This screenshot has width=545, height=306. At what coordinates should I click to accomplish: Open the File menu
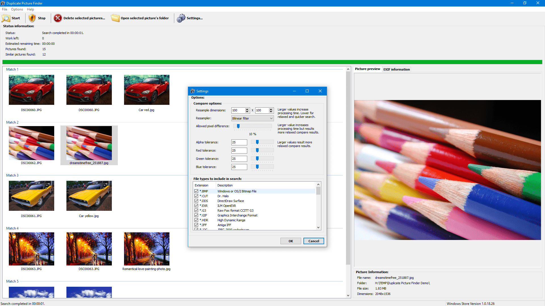click(x=4, y=9)
